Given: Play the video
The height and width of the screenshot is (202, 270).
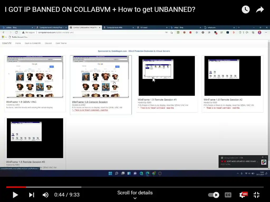Looking at the screenshot, I should click(15, 195).
